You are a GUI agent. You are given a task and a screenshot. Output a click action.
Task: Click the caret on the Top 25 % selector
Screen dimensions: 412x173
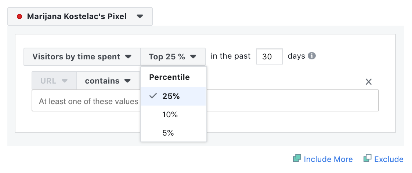193,57
